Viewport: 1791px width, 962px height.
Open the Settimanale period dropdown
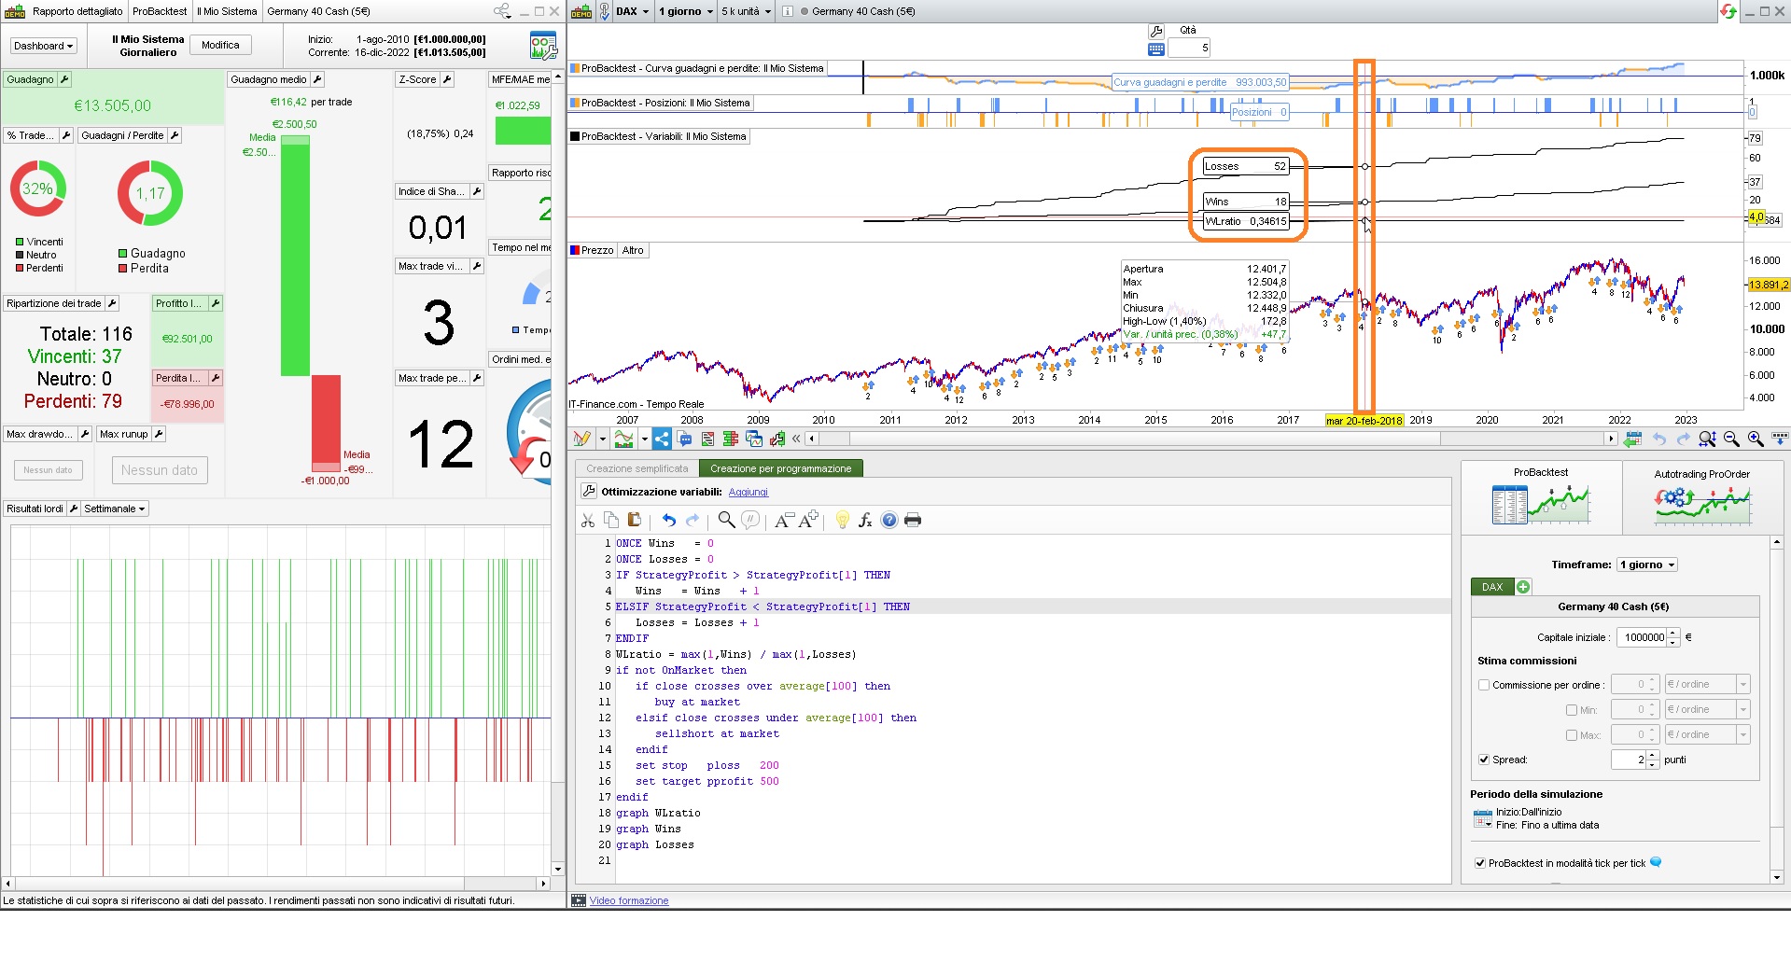click(x=115, y=509)
